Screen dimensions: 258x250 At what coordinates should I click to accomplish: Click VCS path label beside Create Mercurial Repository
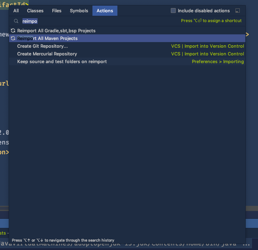[207, 54]
